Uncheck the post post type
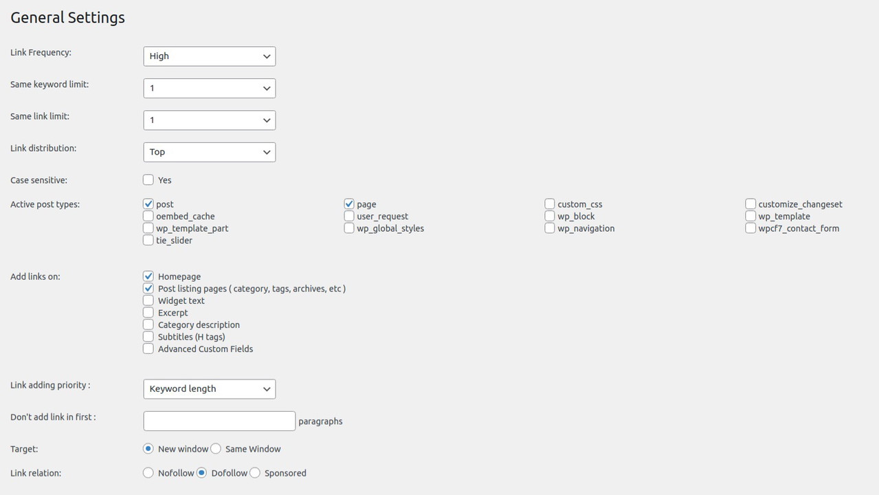 (148, 204)
